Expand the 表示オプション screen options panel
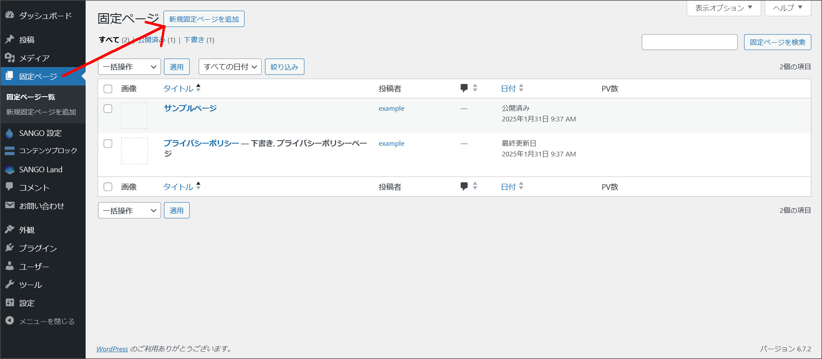 [724, 8]
